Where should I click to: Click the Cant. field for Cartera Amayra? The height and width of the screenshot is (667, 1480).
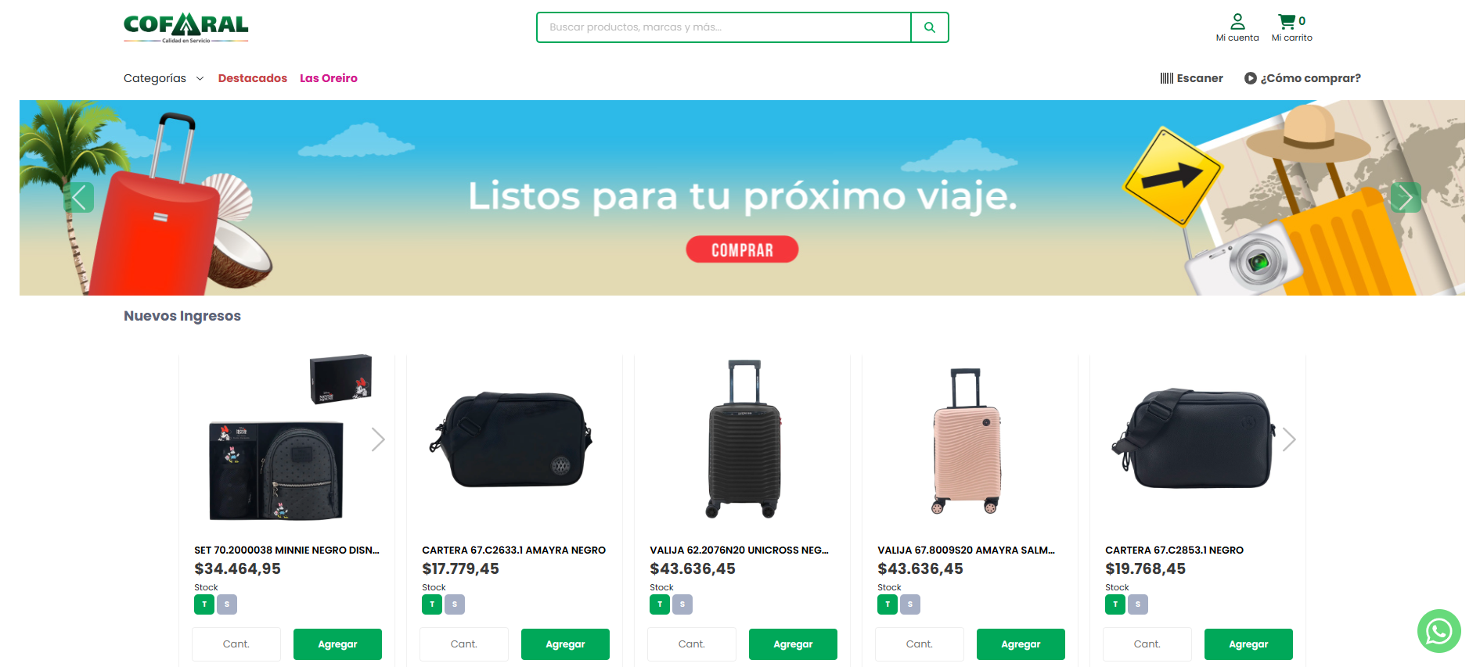[464, 644]
